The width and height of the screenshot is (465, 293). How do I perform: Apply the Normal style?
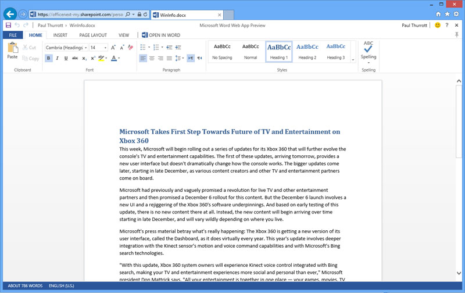[251, 52]
